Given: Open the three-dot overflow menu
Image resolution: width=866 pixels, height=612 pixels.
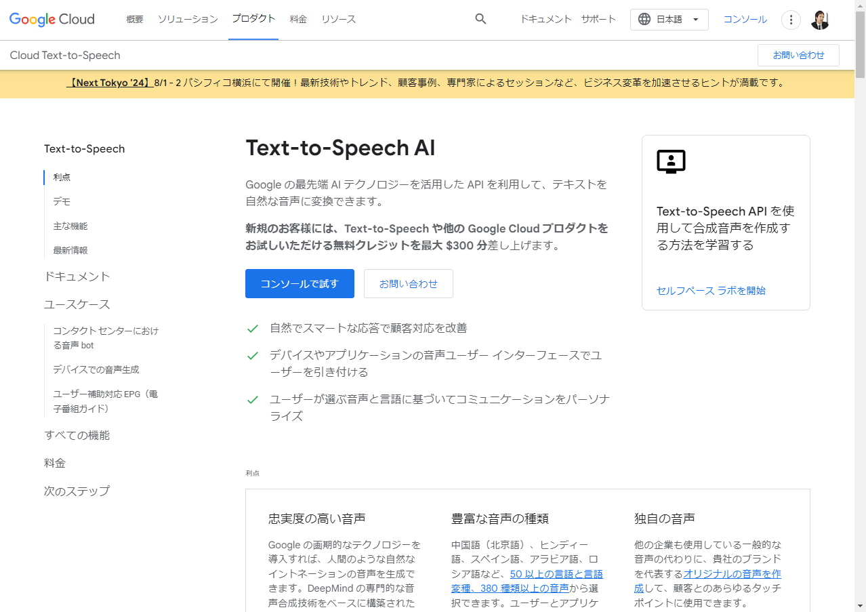Looking at the screenshot, I should coord(791,20).
